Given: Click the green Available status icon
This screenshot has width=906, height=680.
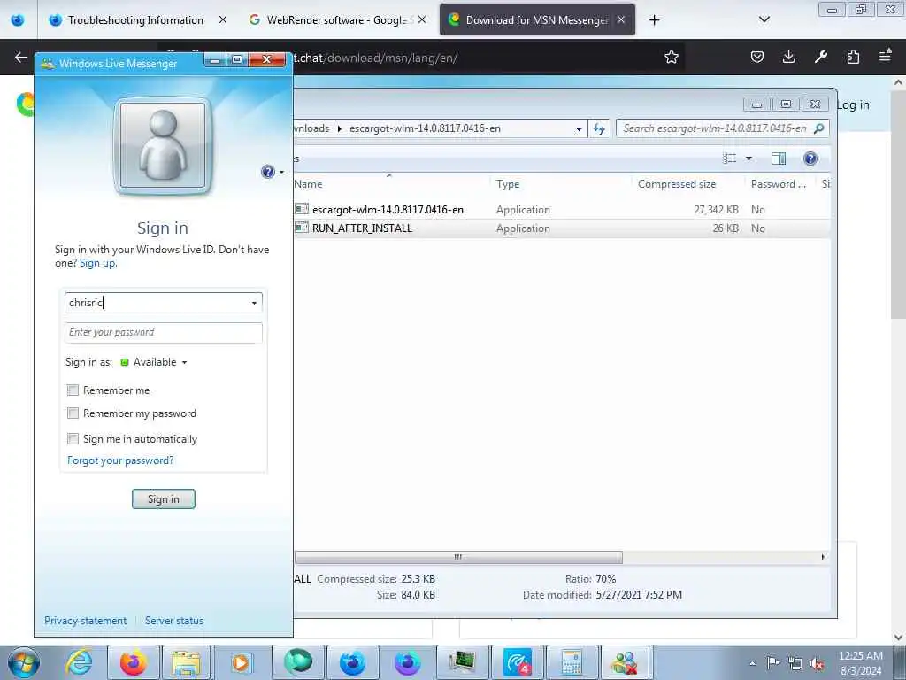Looking at the screenshot, I should pos(124,362).
